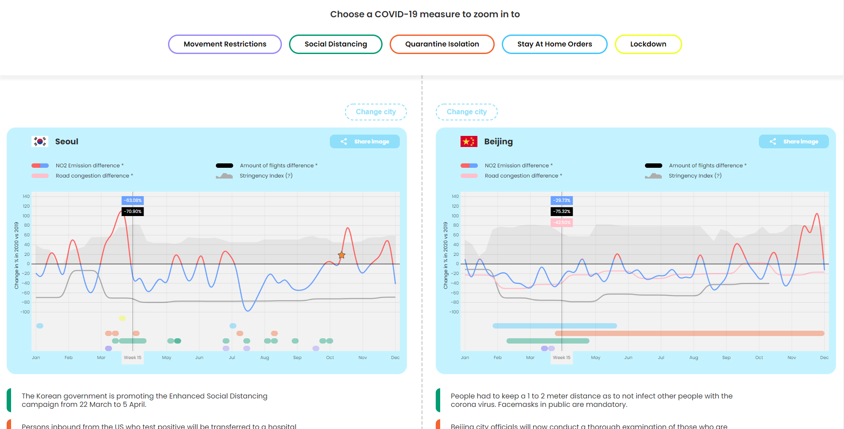Image resolution: width=844 pixels, height=429 pixels.
Task: Click the yellow lockdown dot on Seoul timeline
Action: [122, 318]
